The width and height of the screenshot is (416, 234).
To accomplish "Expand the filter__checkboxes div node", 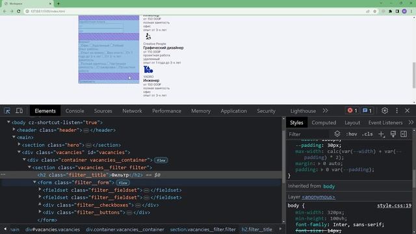I will pos(40,204).
